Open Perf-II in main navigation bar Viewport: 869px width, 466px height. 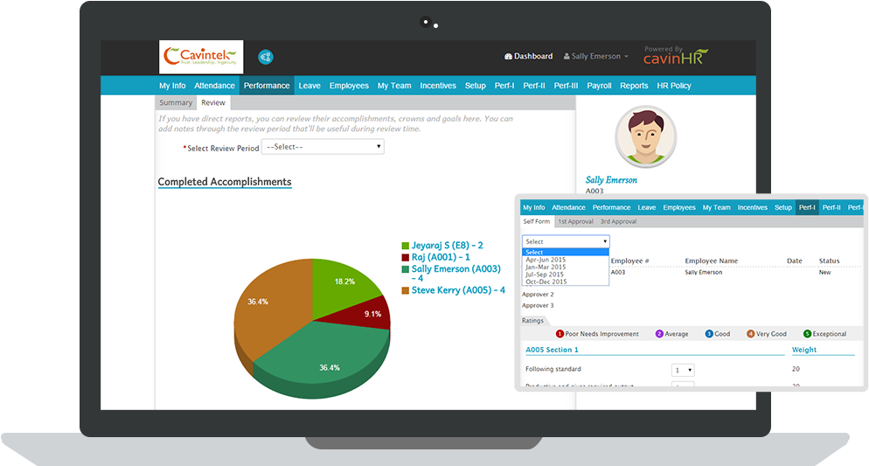click(x=534, y=86)
